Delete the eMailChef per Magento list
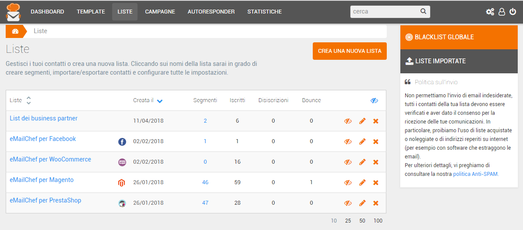Image resolution: width=523 pixels, height=230 pixels. tap(375, 182)
